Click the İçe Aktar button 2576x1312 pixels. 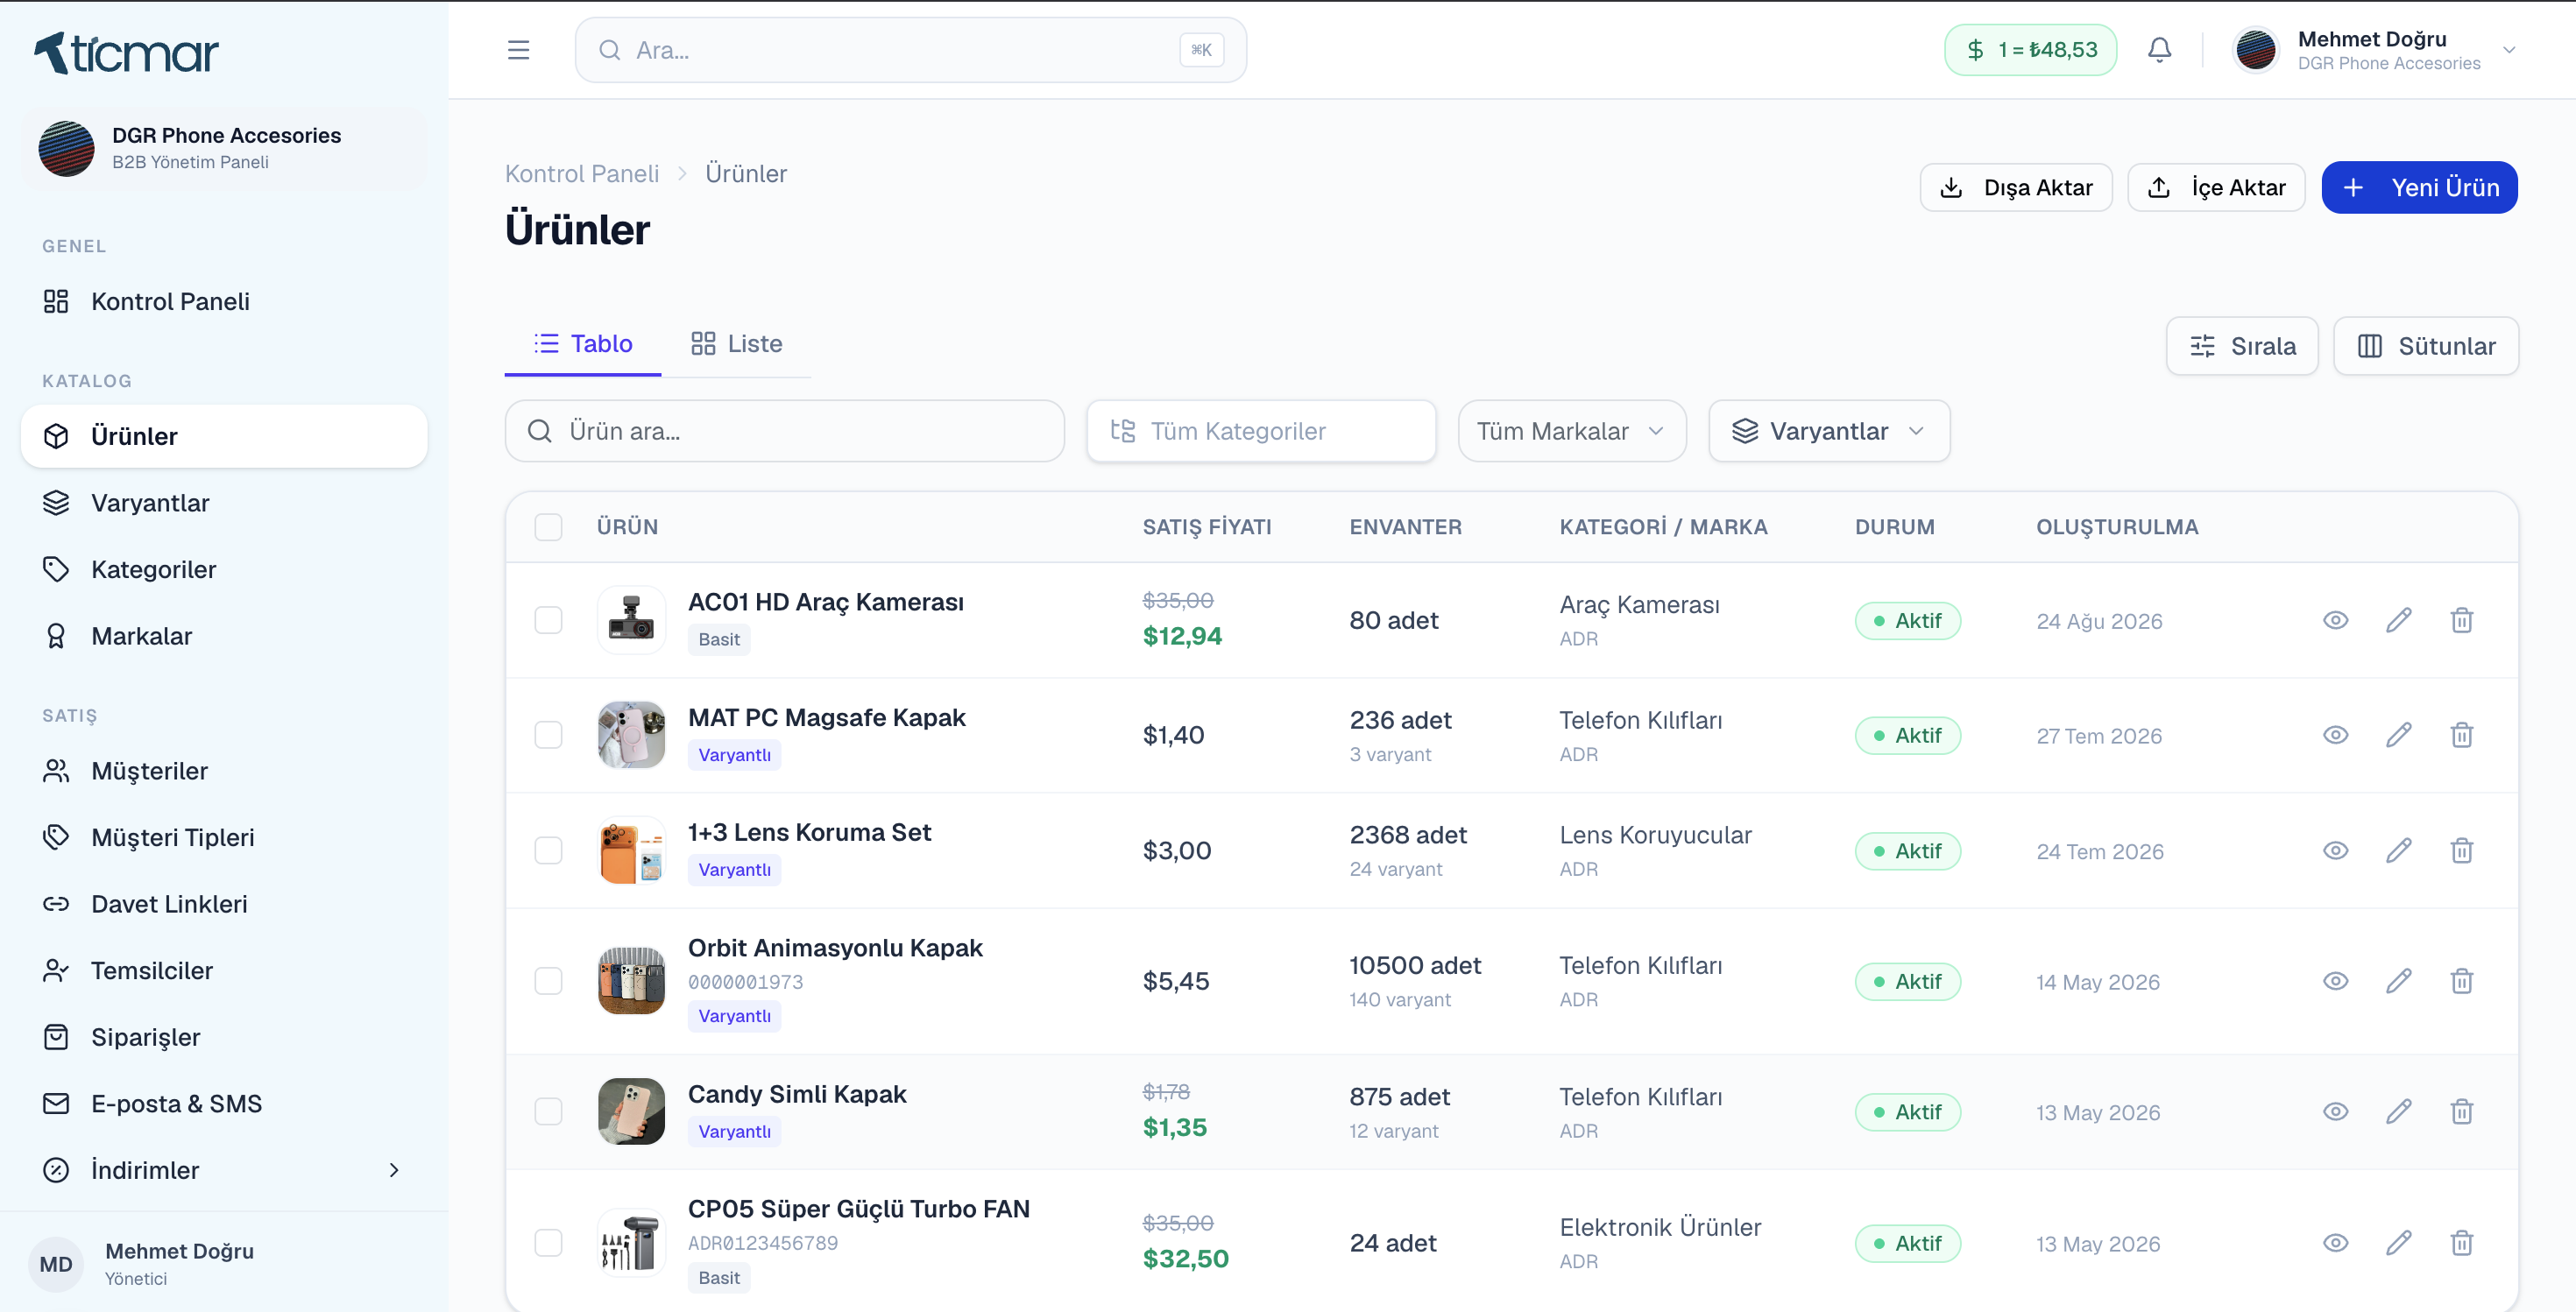click(x=2216, y=187)
